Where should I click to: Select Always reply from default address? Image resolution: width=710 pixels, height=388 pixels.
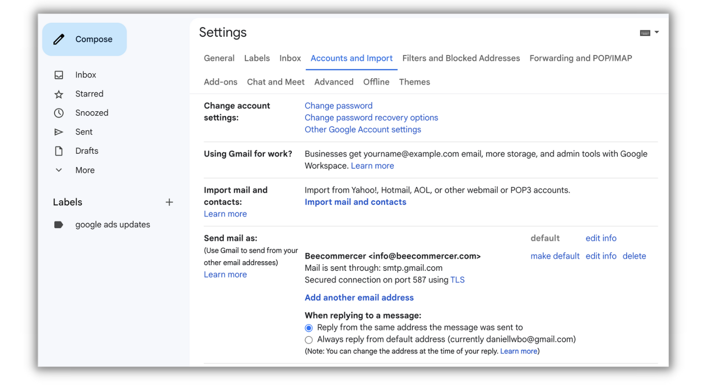click(x=309, y=340)
